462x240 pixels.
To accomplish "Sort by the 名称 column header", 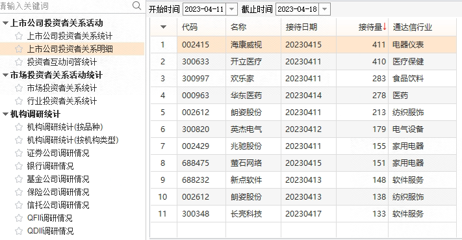I will [x=253, y=27].
